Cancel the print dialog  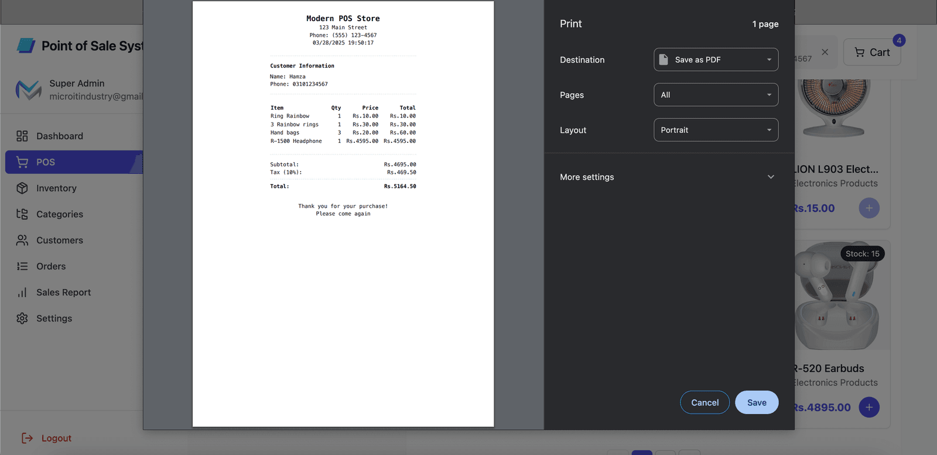click(x=705, y=402)
